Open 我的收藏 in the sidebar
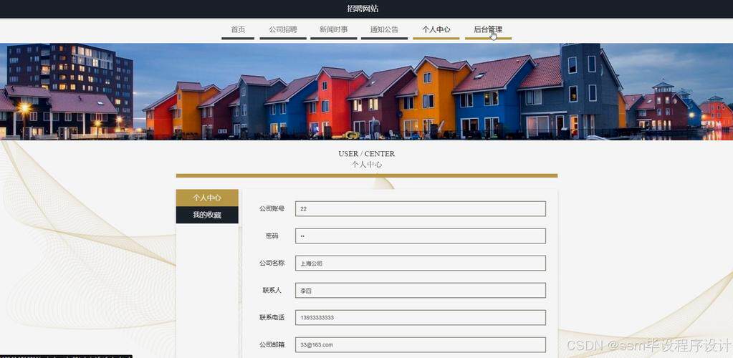This screenshot has height=358, width=733. pyautogui.click(x=207, y=215)
